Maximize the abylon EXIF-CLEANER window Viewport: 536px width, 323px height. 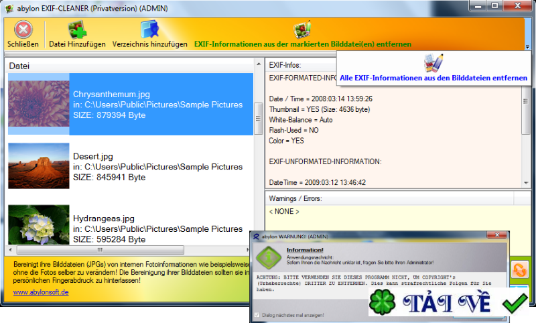[494, 5]
